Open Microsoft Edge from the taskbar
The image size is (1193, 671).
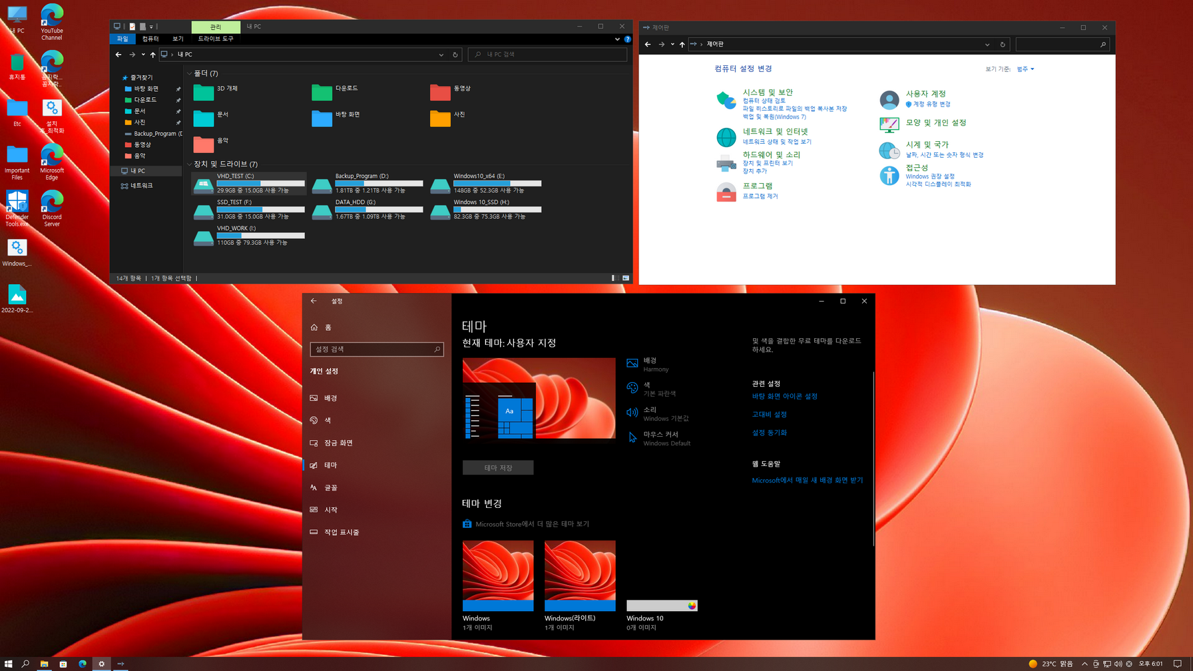[x=83, y=664]
